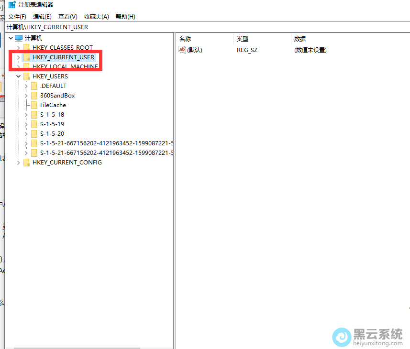Expand the HKEY_CURRENT_CONFIG node
This screenshot has width=410, height=349.
pos(19,163)
